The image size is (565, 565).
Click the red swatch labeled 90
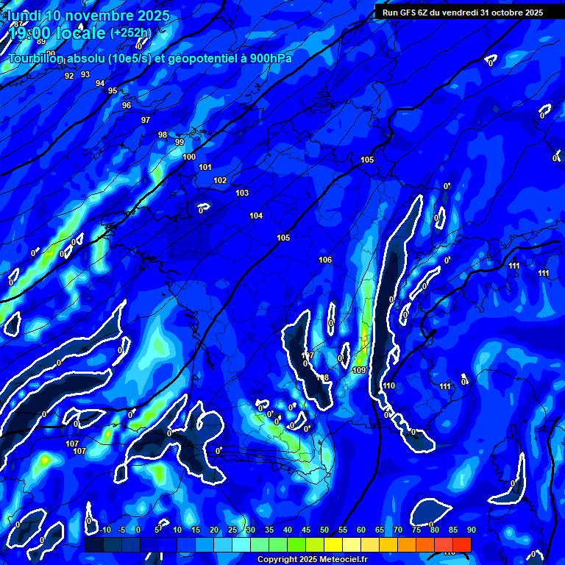click(x=462, y=544)
